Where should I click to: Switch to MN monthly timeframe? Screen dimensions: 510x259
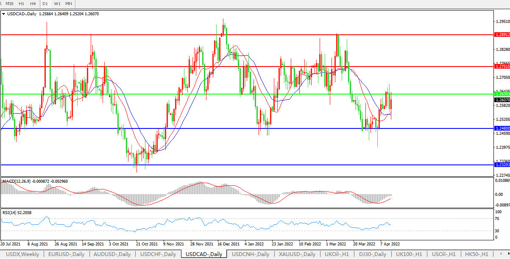tap(68, 4)
